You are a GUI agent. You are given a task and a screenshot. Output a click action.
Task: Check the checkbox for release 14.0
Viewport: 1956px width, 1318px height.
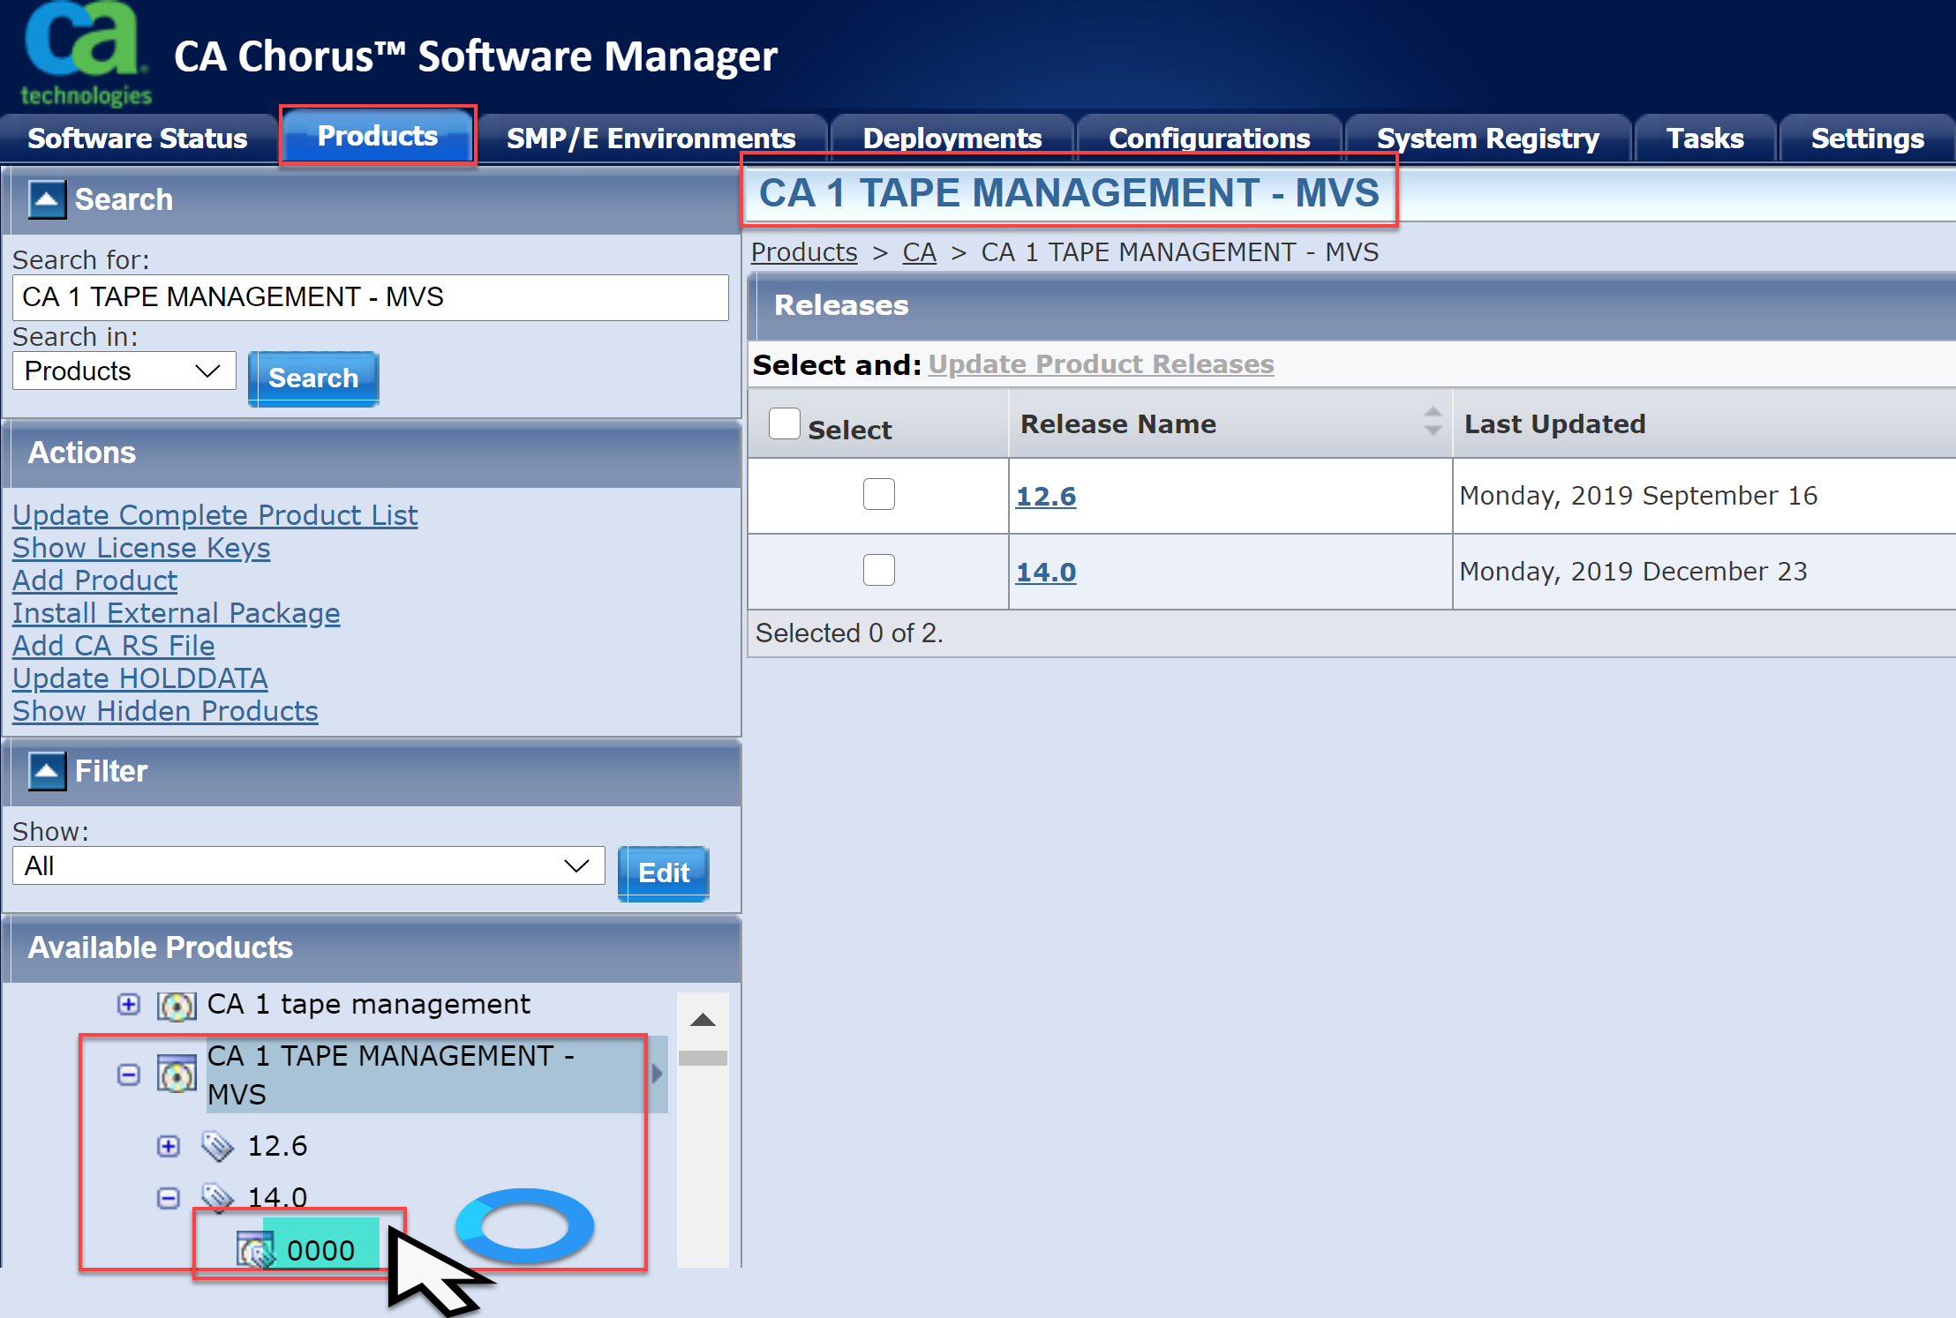(x=878, y=570)
